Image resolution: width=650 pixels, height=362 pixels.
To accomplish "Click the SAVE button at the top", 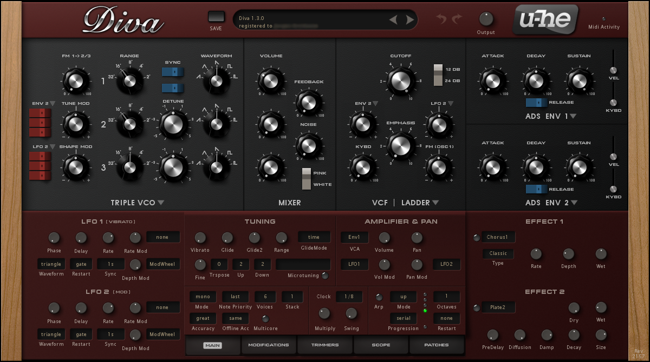I will (x=216, y=17).
